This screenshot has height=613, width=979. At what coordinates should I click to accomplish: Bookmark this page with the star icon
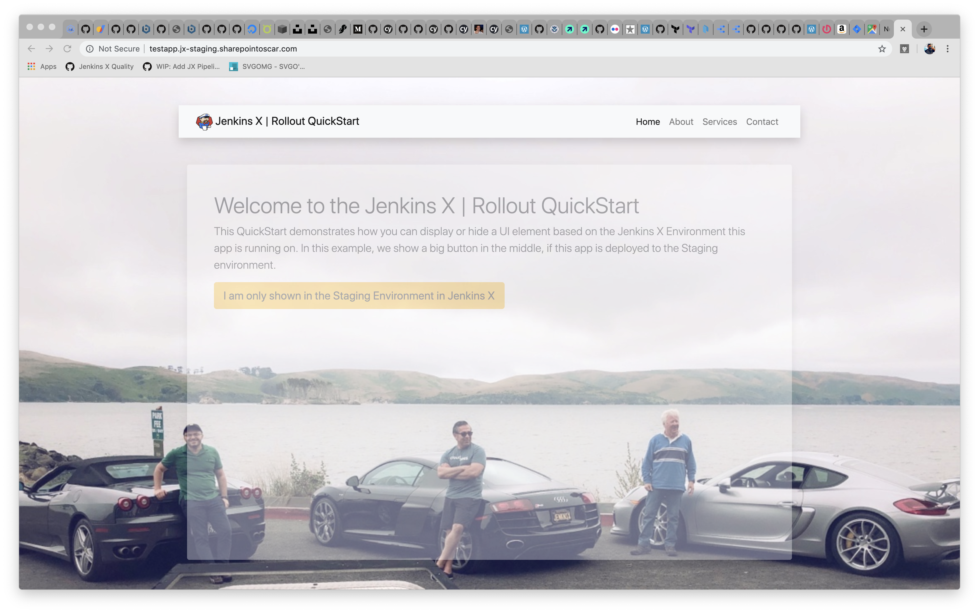point(882,49)
